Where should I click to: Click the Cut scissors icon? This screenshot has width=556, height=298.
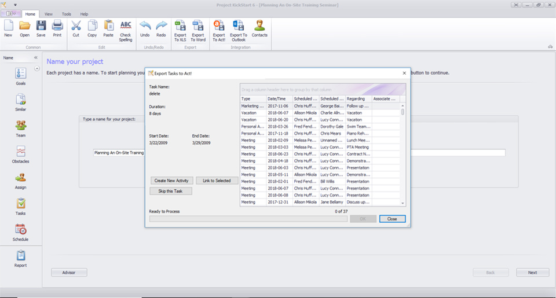coord(76,29)
